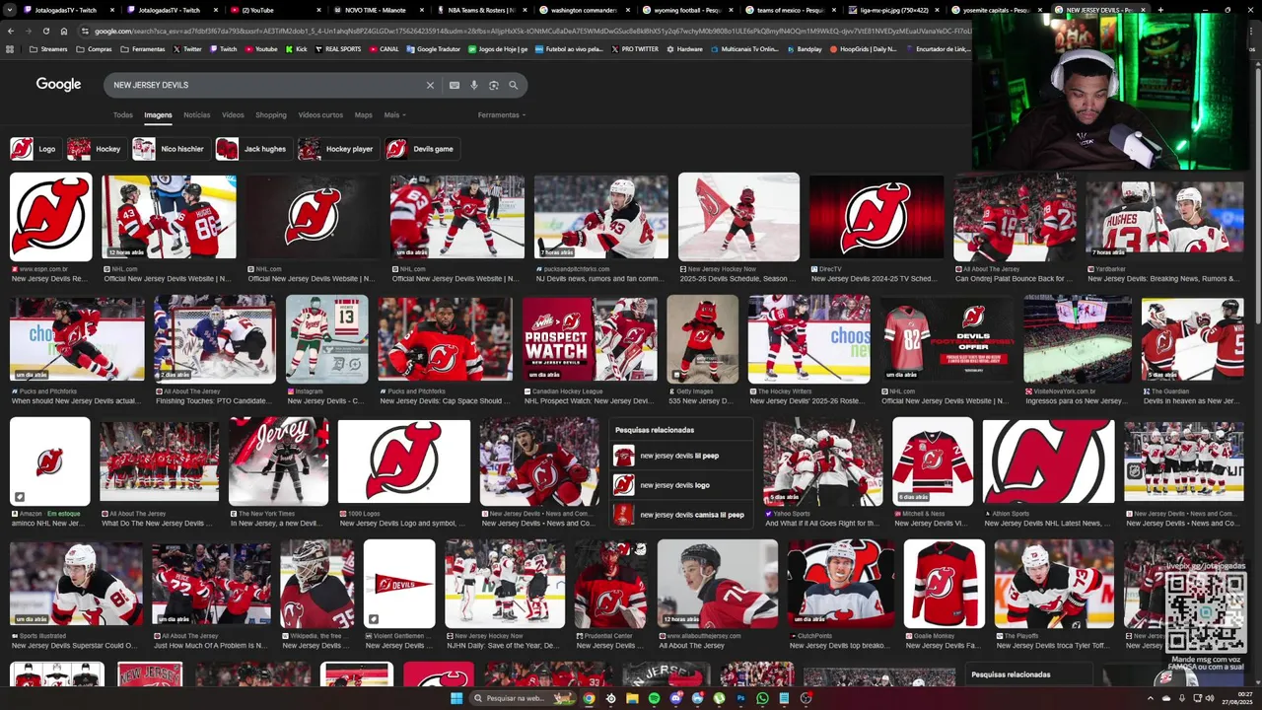
Task: Filter images by the Devils game chip
Action: click(421, 149)
